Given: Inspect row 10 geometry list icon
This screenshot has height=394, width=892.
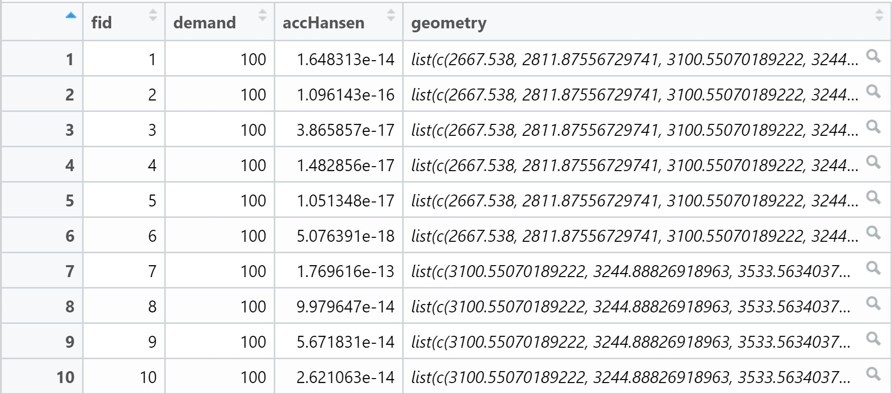Looking at the screenshot, I should click(x=873, y=374).
